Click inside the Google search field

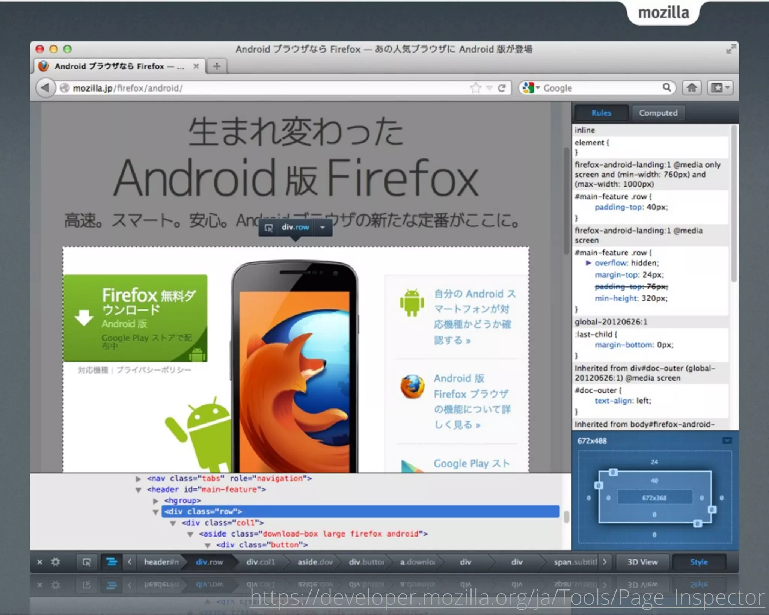click(601, 88)
